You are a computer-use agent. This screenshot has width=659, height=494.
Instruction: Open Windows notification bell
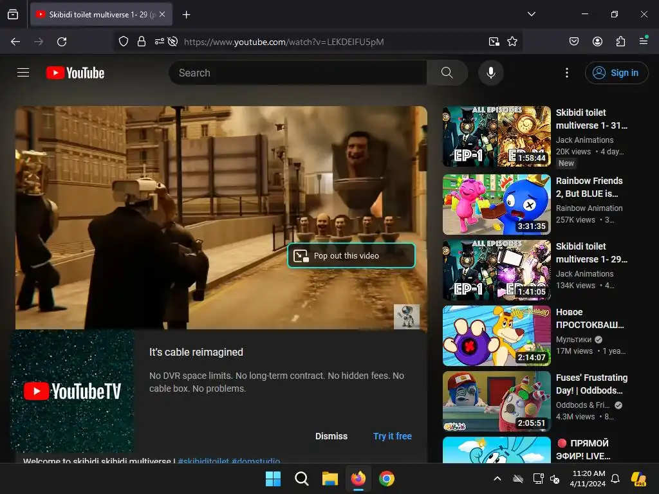(x=615, y=479)
